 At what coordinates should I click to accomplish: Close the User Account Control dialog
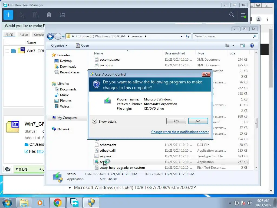click(206, 74)
